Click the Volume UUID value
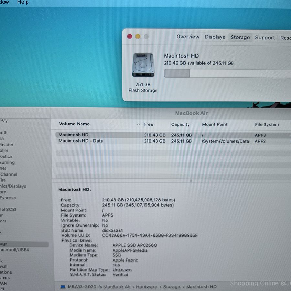This screenshot has height=291, width=291. 150,235
